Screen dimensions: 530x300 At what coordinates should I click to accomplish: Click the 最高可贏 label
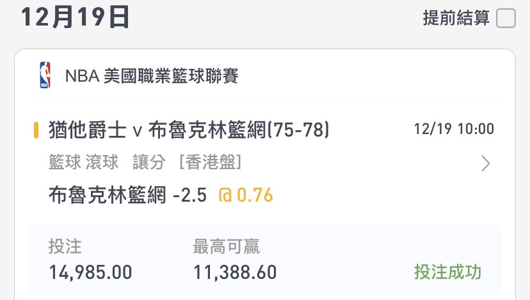[226, 246]
